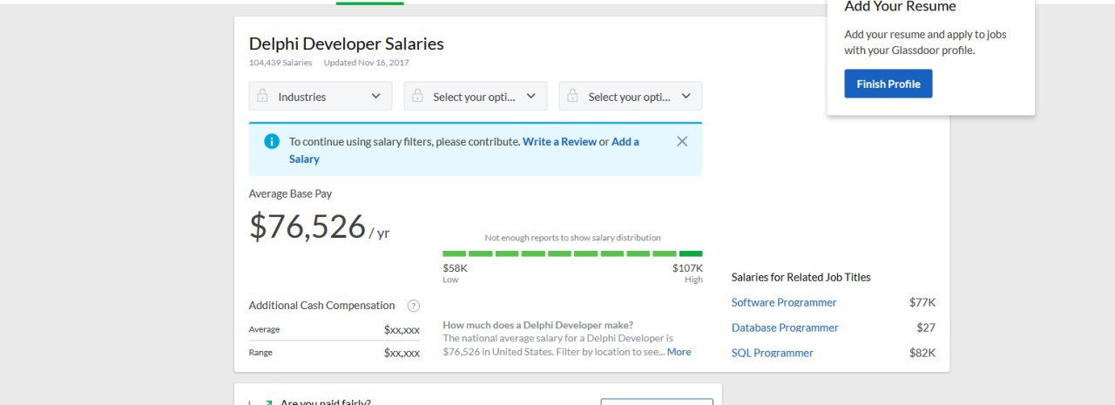
Task: Click the Average $xx,xxx compensation row
Action: click(x=334, y=329)
